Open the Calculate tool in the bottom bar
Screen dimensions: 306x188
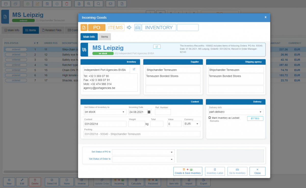coord(136,182)
